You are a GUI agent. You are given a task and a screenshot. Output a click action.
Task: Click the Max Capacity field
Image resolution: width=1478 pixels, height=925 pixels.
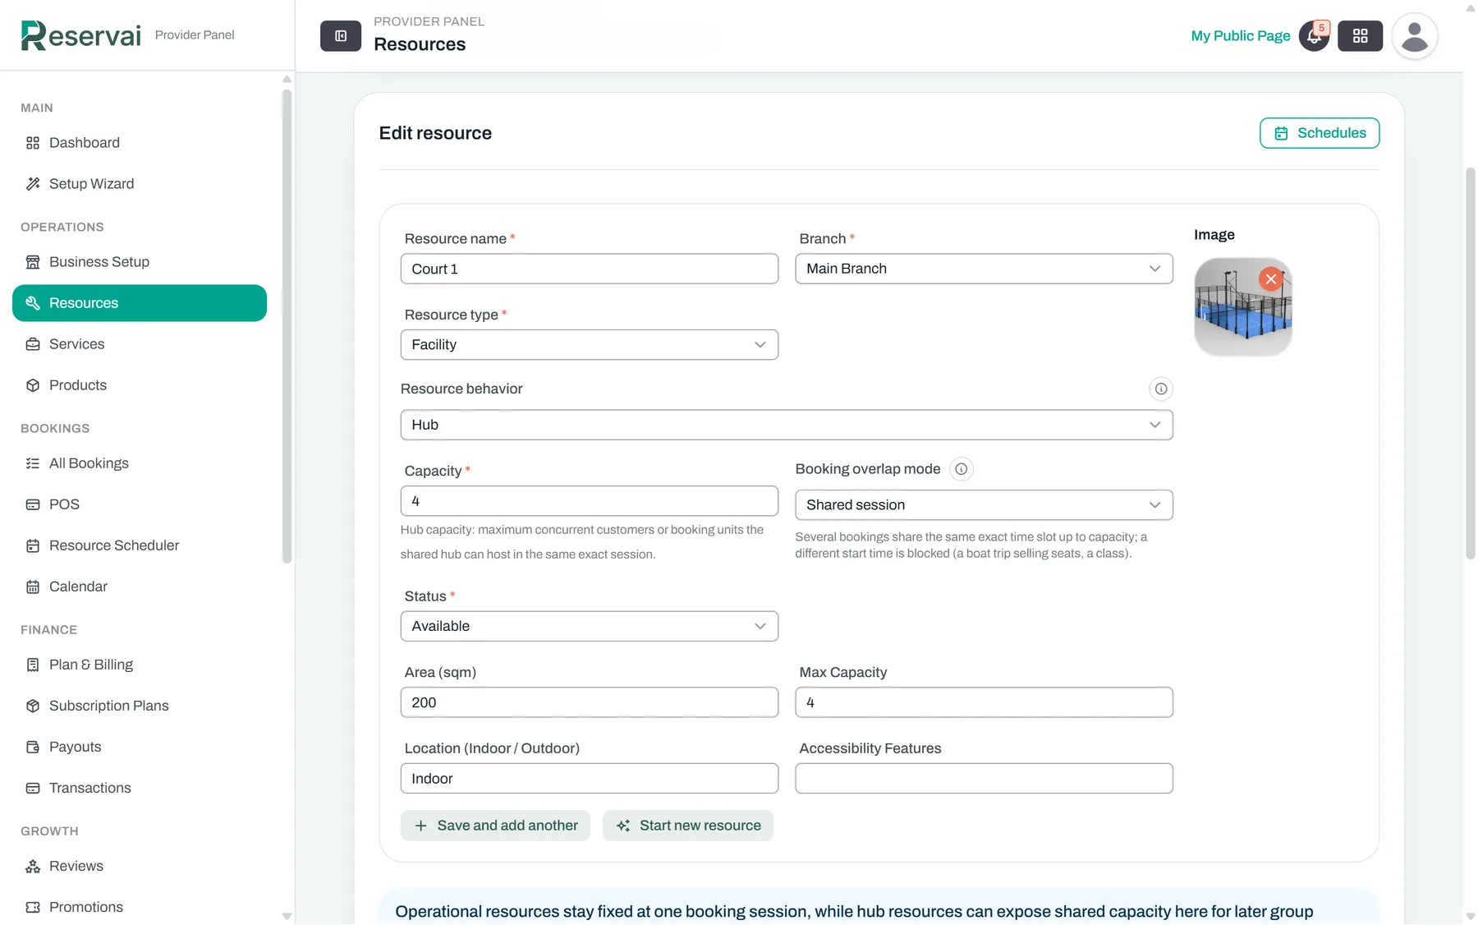pos(984,702)
